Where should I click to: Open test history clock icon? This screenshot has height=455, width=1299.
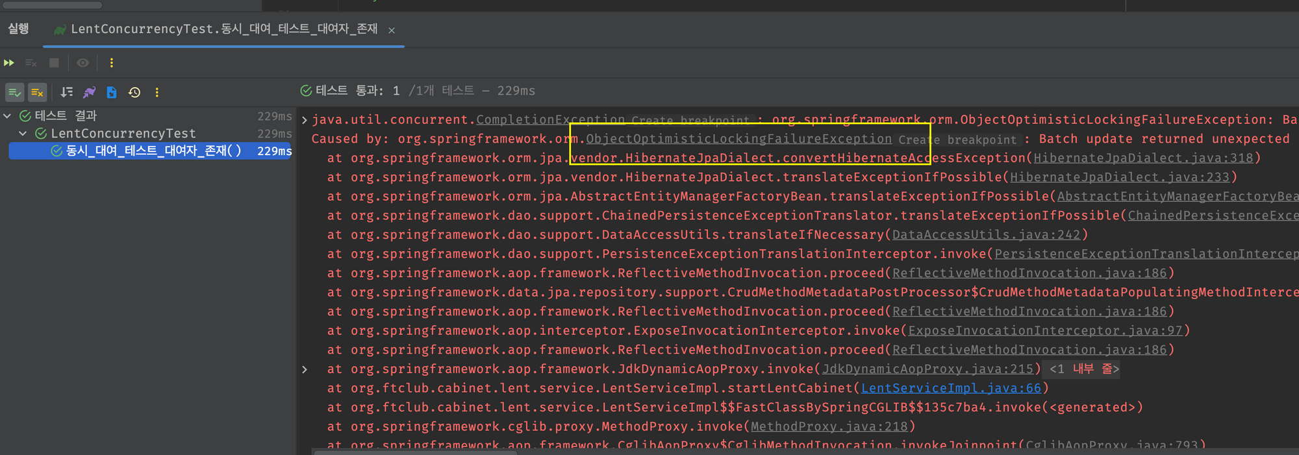[x=134, y=92]
